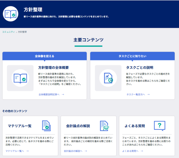Click the 主要コンテンツ section heading

pos(89,40)
